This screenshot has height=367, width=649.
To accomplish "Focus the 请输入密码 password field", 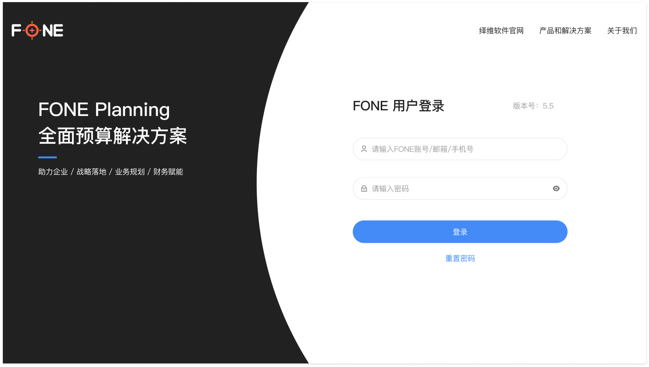I will (460, 189).
